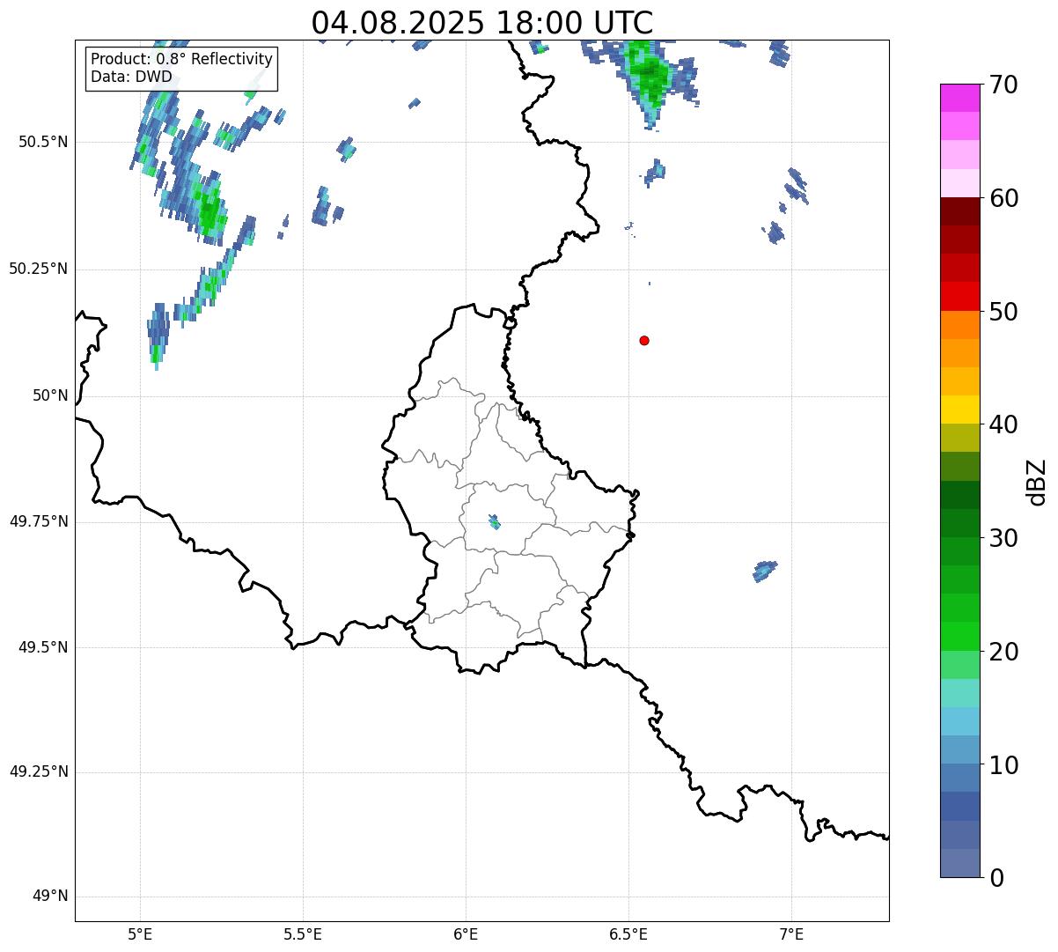Click the magenta swatch atop the colorbar
The width and height of the screenshot is (1058, 952).
pos(960,98)
